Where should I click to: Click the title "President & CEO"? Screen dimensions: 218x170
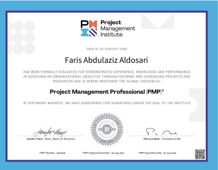point(171,139)
